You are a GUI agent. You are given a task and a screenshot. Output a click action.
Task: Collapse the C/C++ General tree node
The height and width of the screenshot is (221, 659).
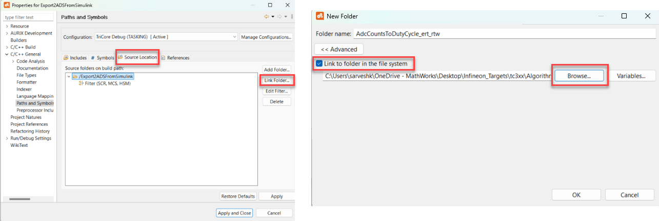pos(7,54)
